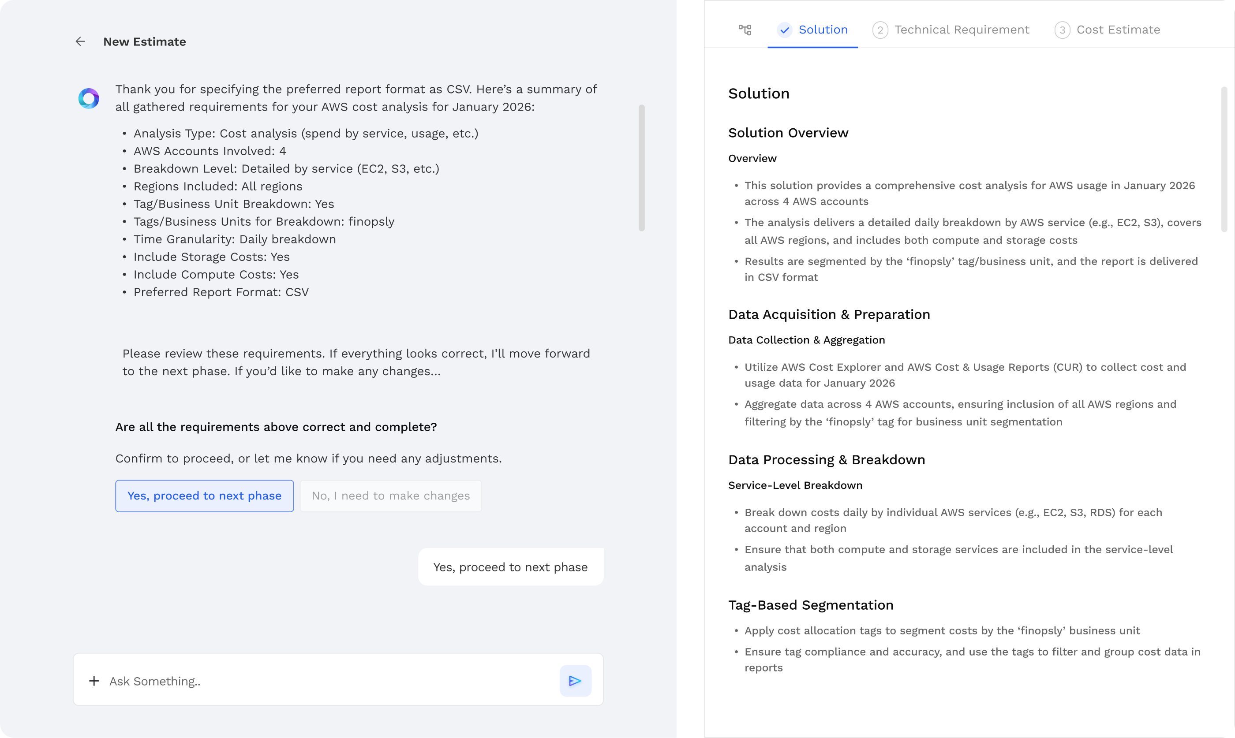Click the "New Estimate" page title
This screenshot has width=1235, height=738.
(x=144, y=42)
